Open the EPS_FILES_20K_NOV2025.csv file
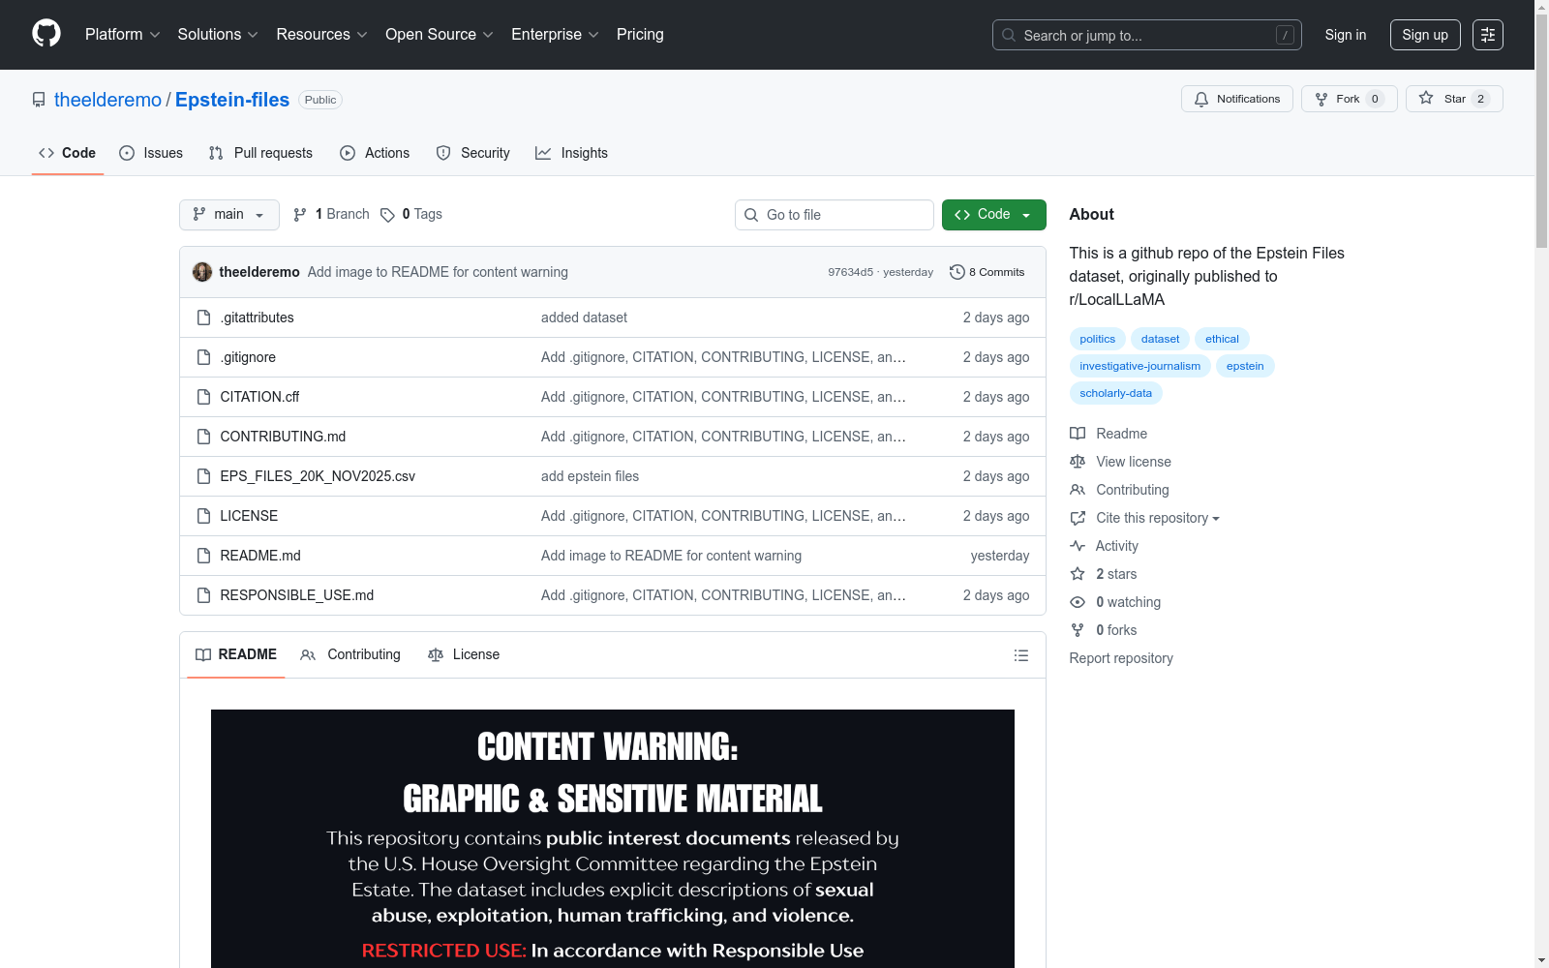 tap(318, 476)
